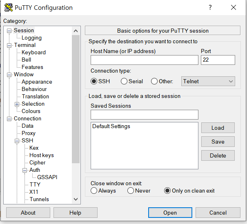Show the Cipher category
The height and width of the screenshot is (224, 247).
37,163
